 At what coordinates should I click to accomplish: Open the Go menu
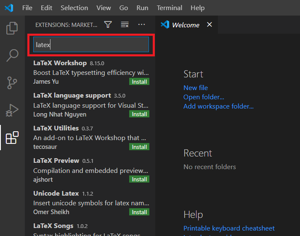tap(124, 8)
